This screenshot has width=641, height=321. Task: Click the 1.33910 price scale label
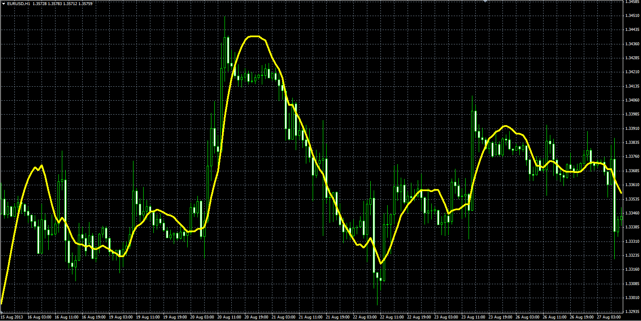point(632,129)
